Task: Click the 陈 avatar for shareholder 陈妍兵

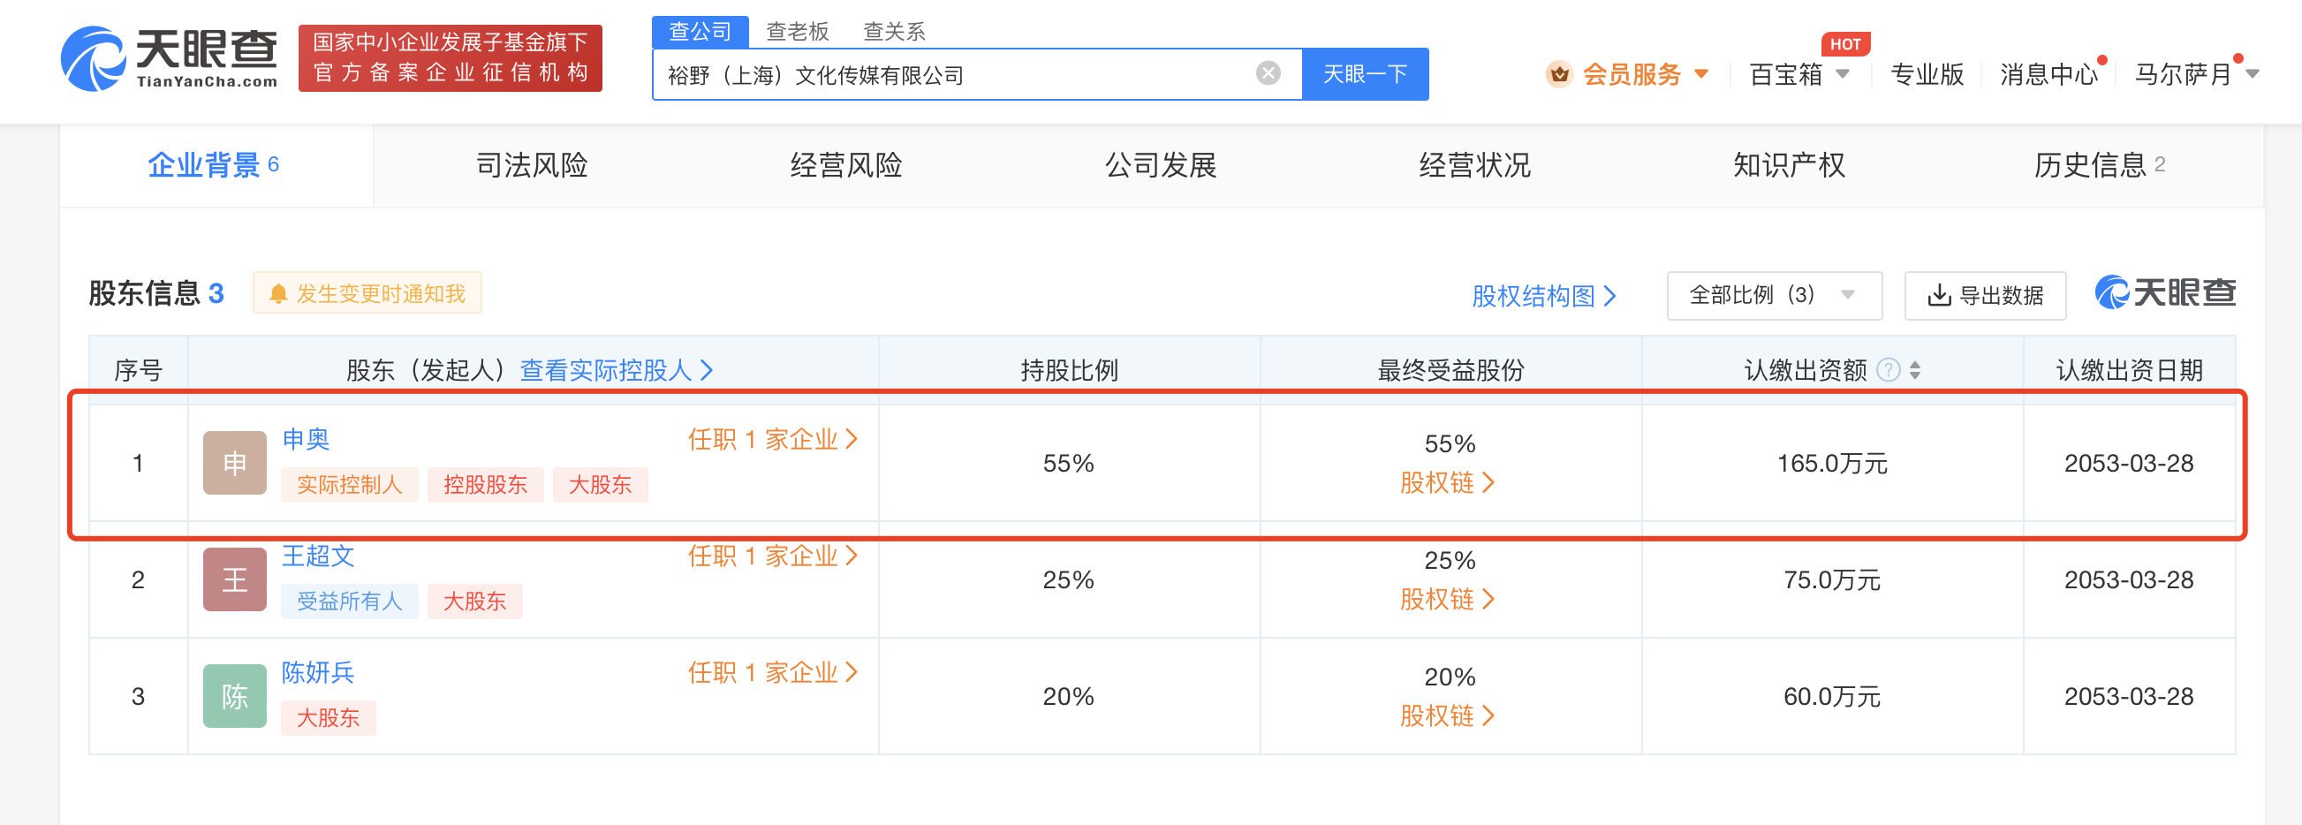Action: click(234, 695)
